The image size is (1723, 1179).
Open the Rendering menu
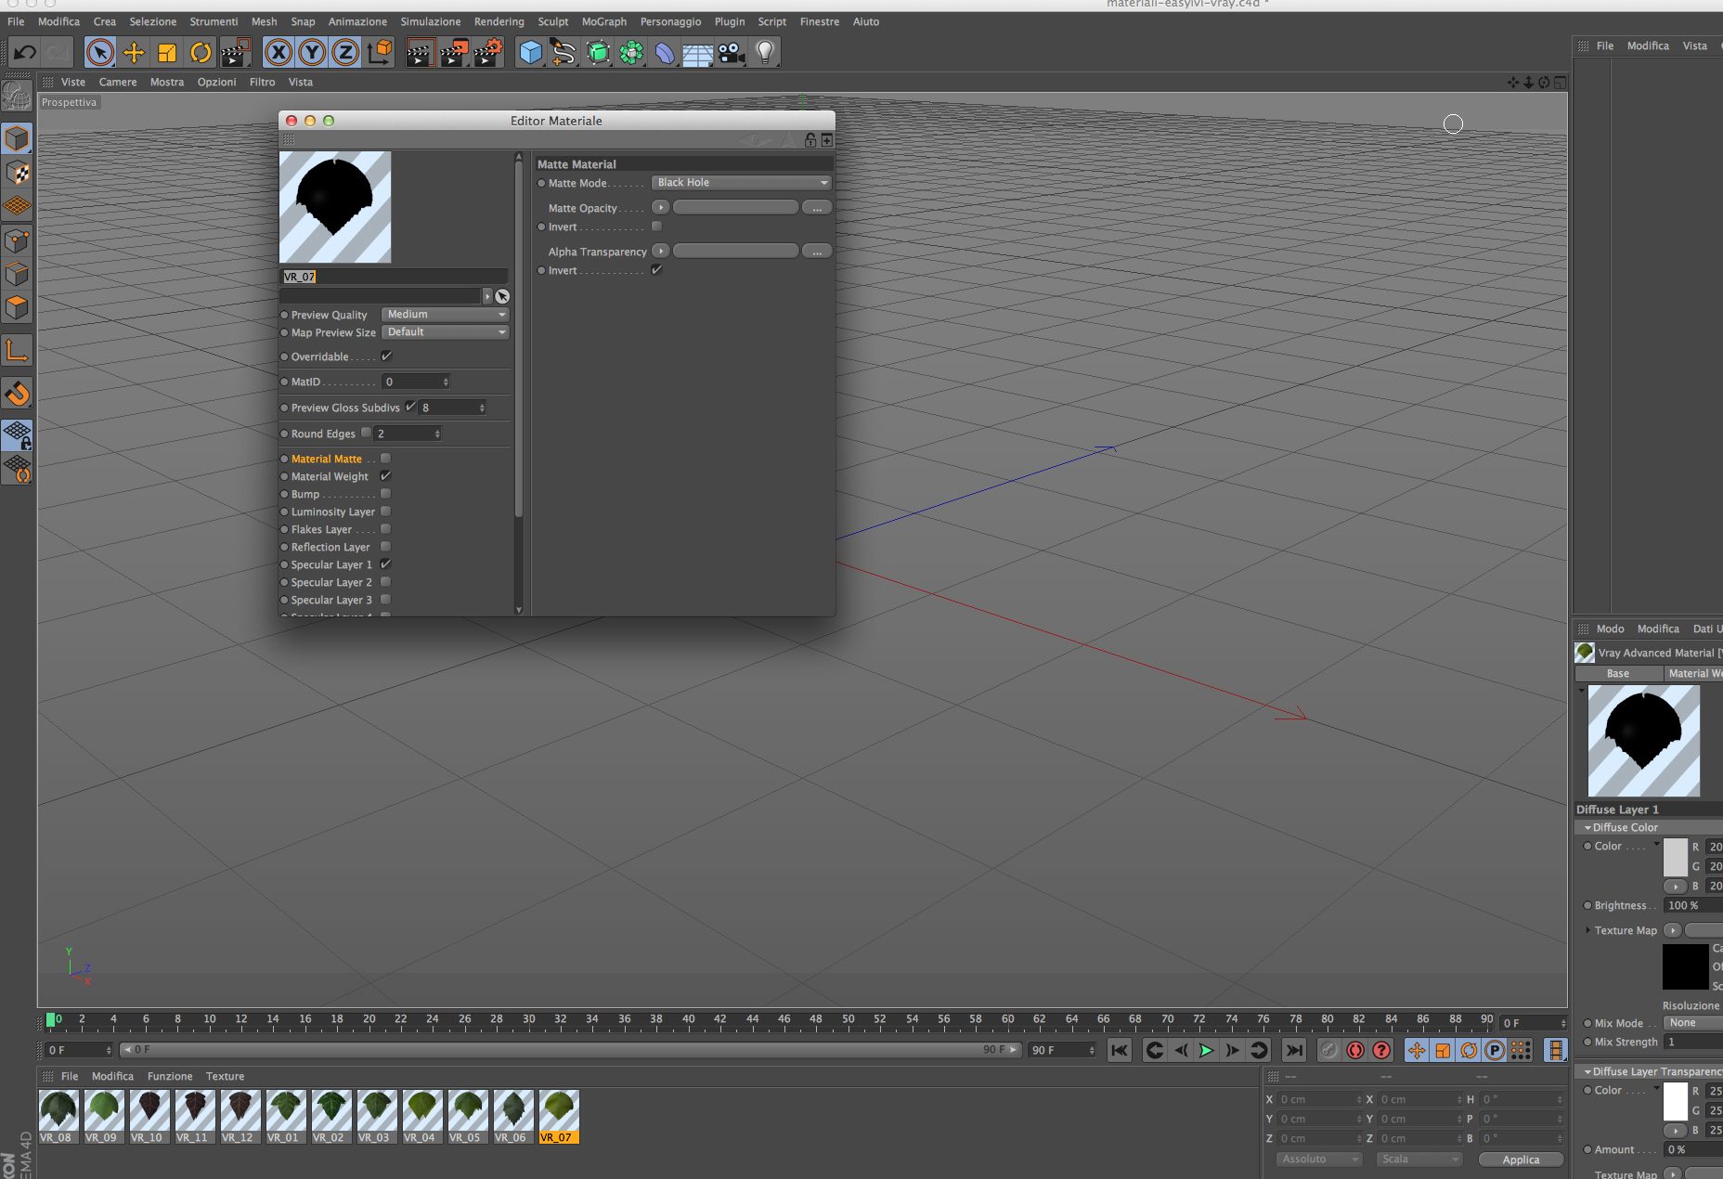tap(499, 21)
